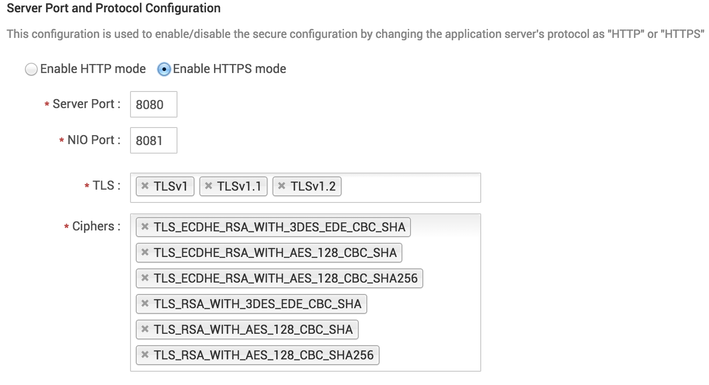Click the TLS_RSA_WITH_AES_128_CBC_SHA256 tag text

tap(264, 355)
